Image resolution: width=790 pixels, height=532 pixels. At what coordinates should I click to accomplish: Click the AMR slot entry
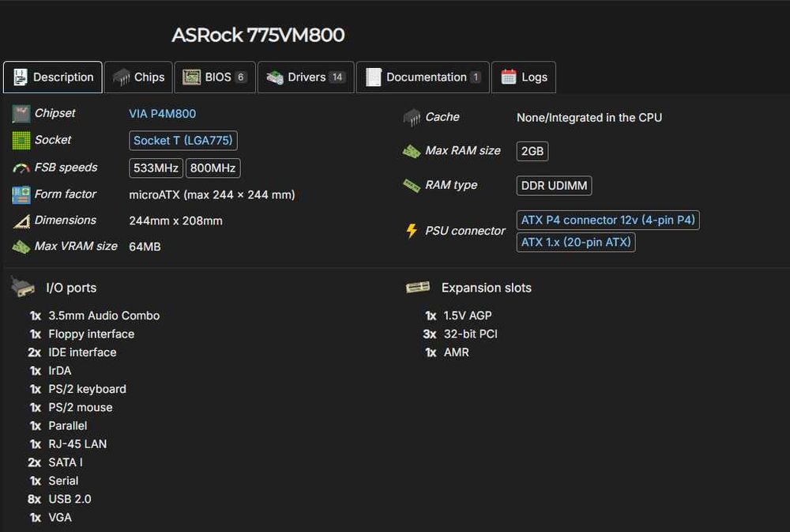[456, 352]
